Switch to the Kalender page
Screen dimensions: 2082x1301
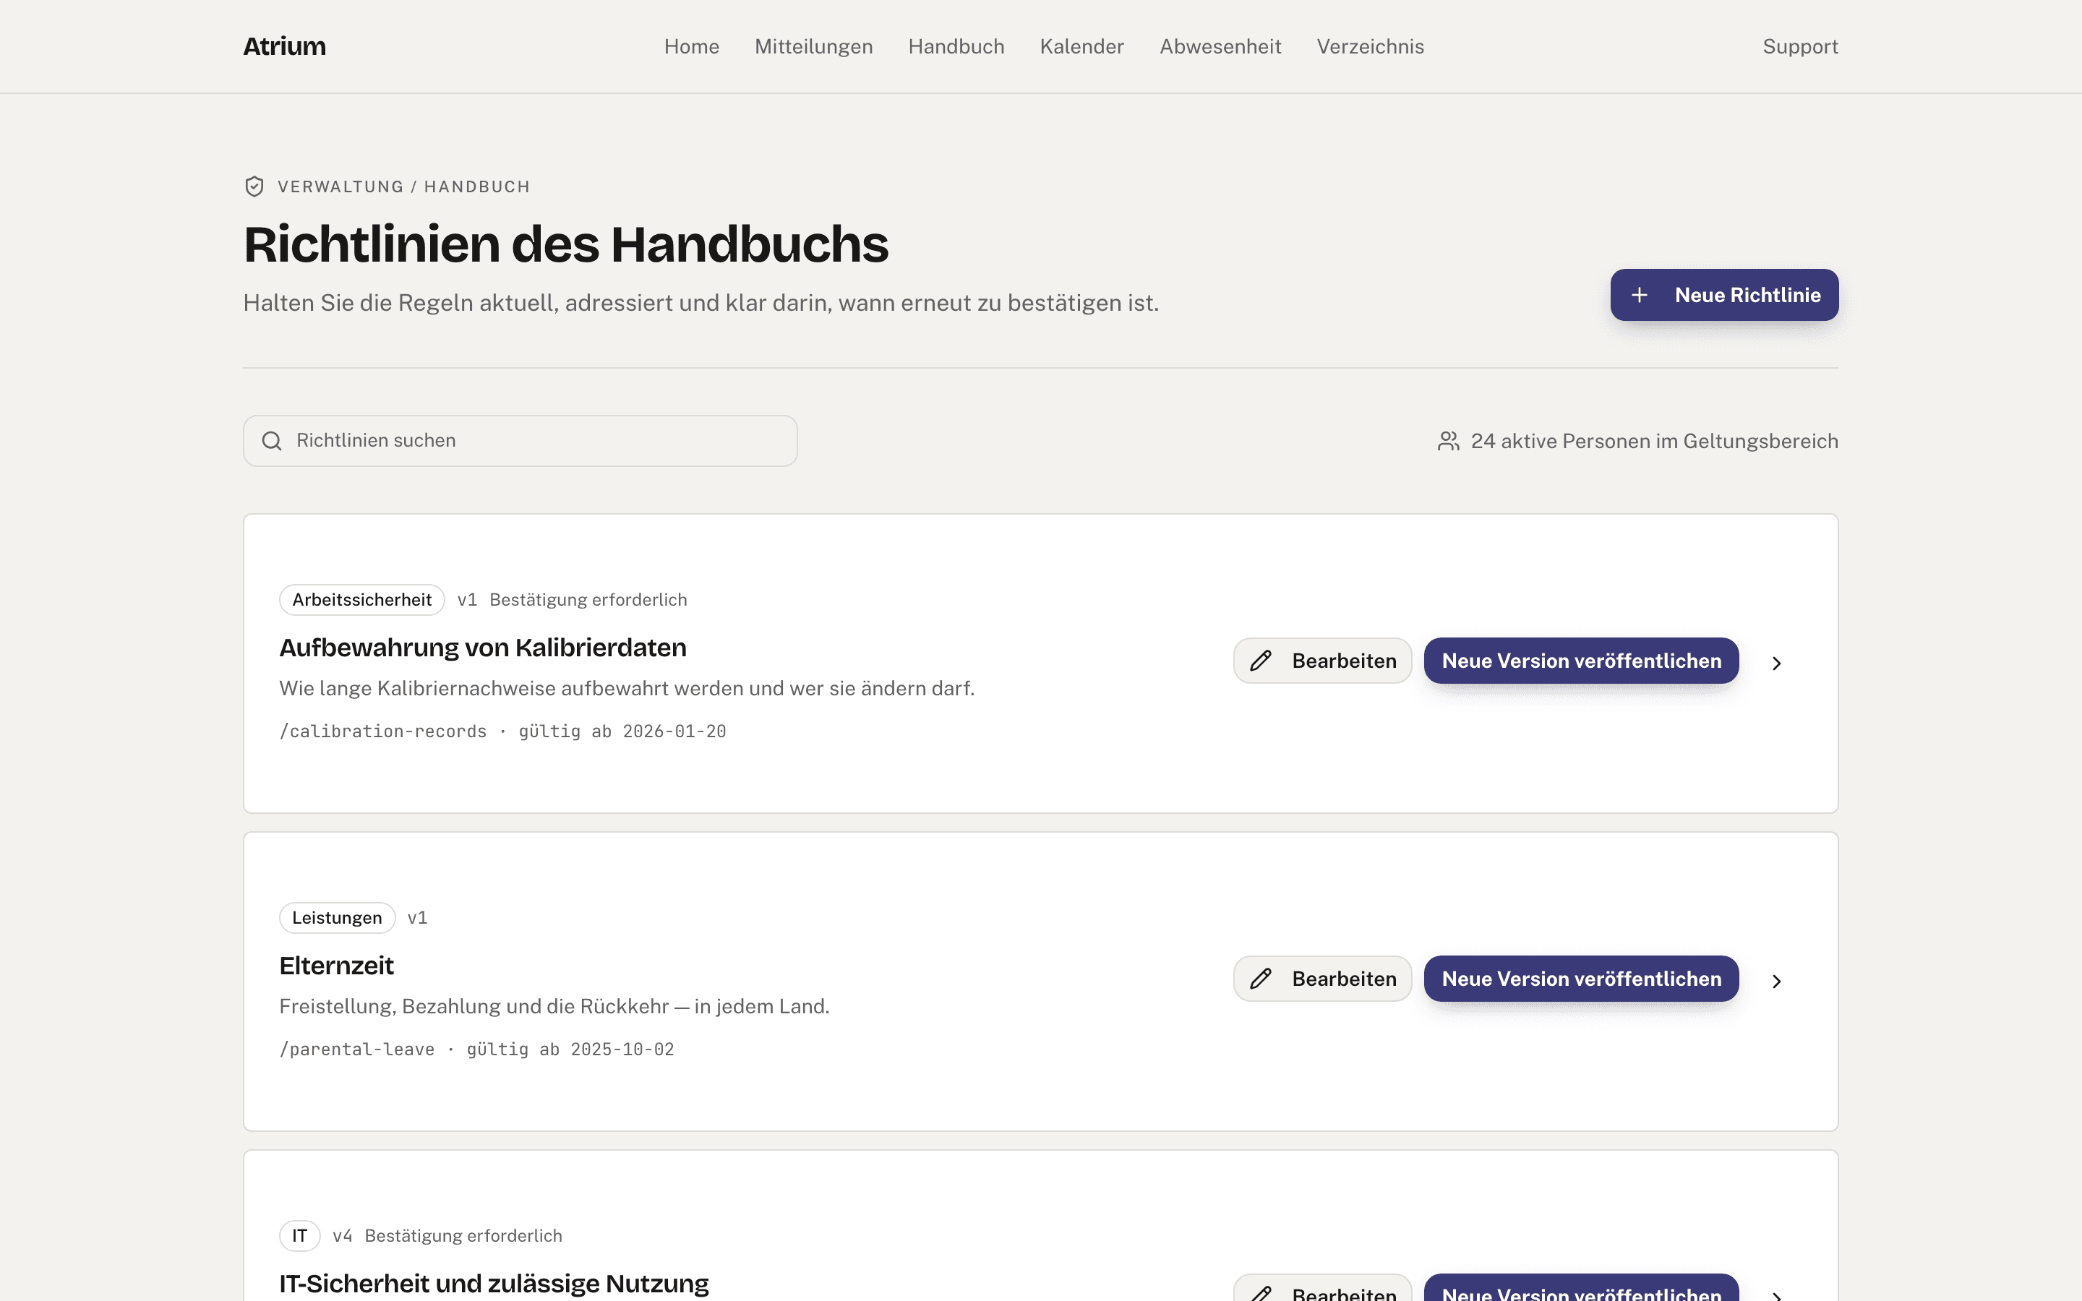[1082, 46]
